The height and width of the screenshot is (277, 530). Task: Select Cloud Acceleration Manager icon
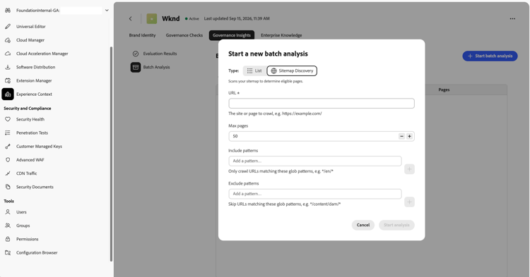8,54
